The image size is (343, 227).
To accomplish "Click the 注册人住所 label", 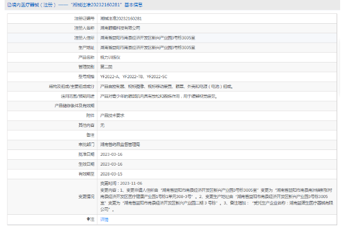I will tap(84, 38).
